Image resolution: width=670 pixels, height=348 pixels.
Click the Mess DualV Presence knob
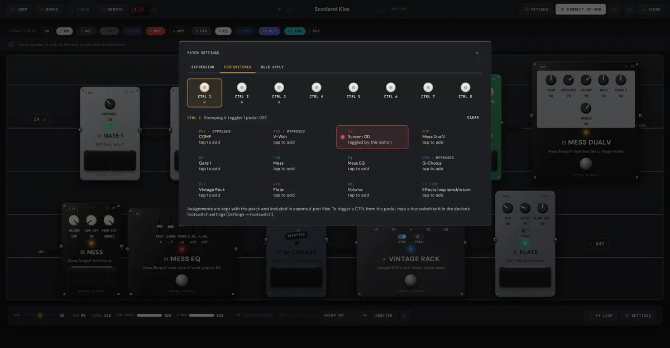[568, 80]
